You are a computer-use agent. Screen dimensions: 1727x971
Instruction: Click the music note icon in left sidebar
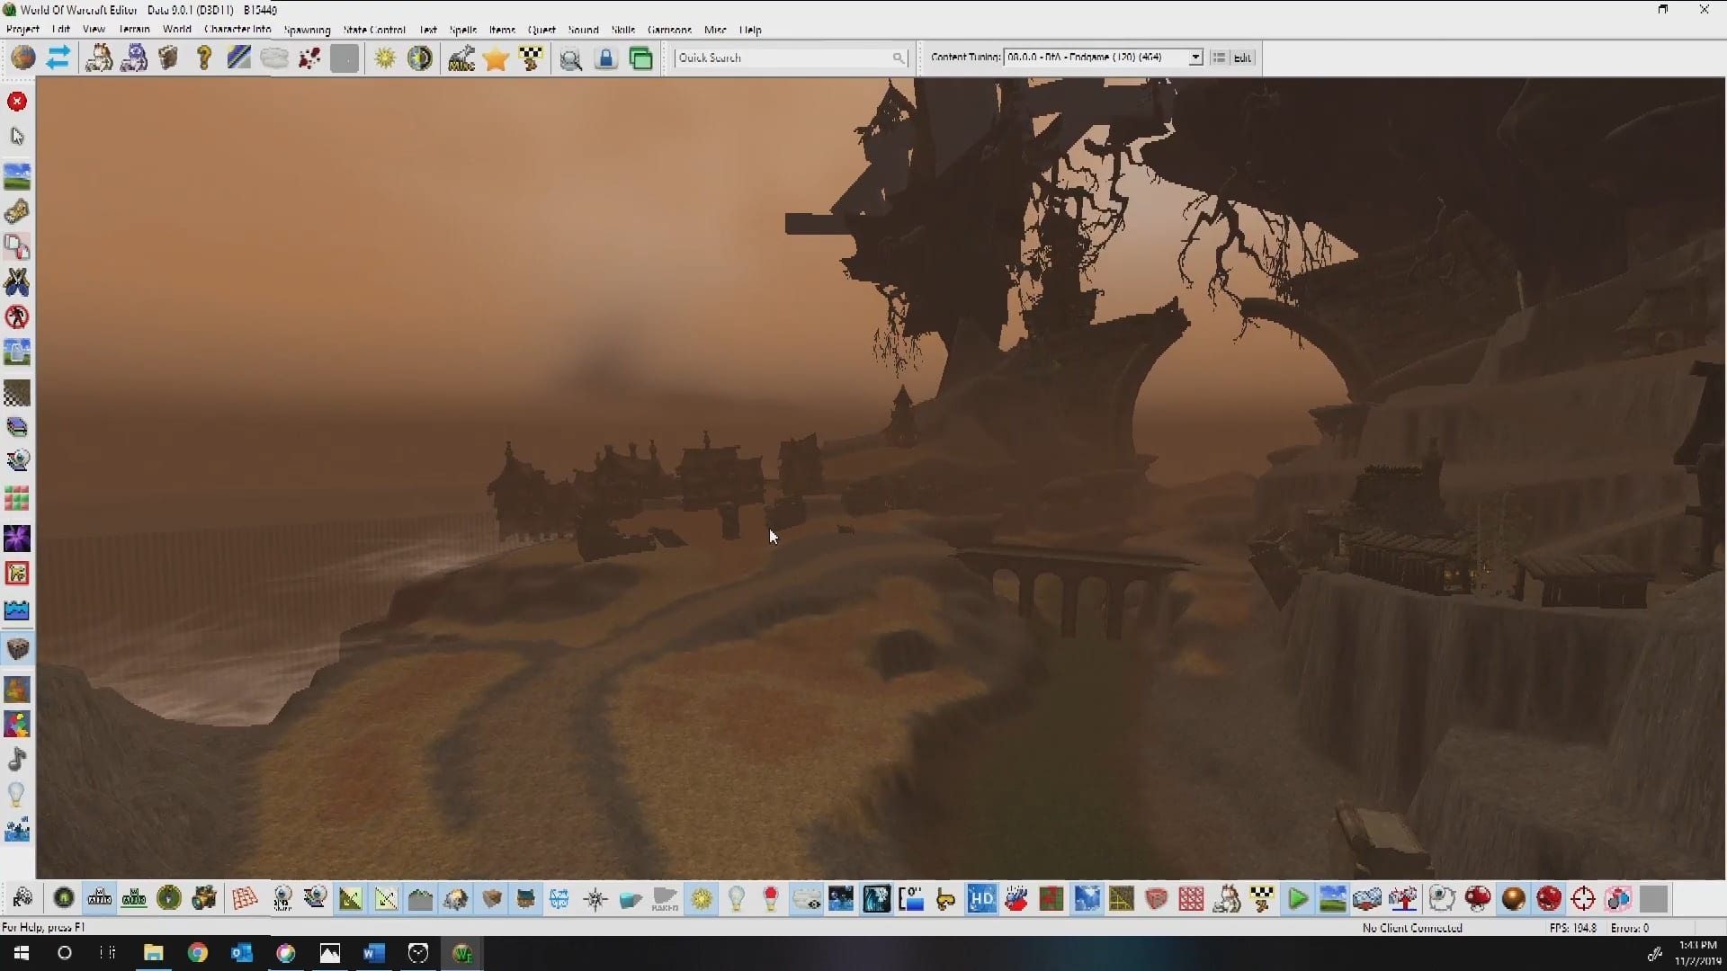[x=17, y=760]
